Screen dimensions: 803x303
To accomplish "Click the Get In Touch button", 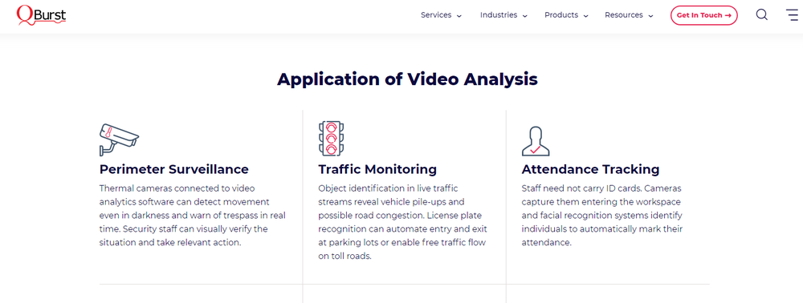I will click(703, 15).
